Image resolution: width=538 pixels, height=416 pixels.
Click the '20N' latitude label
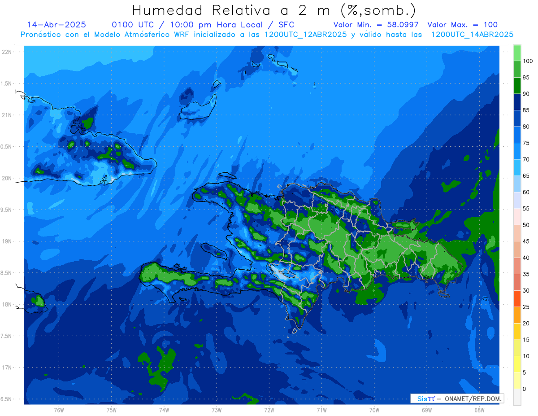click(x=8, y=178)
